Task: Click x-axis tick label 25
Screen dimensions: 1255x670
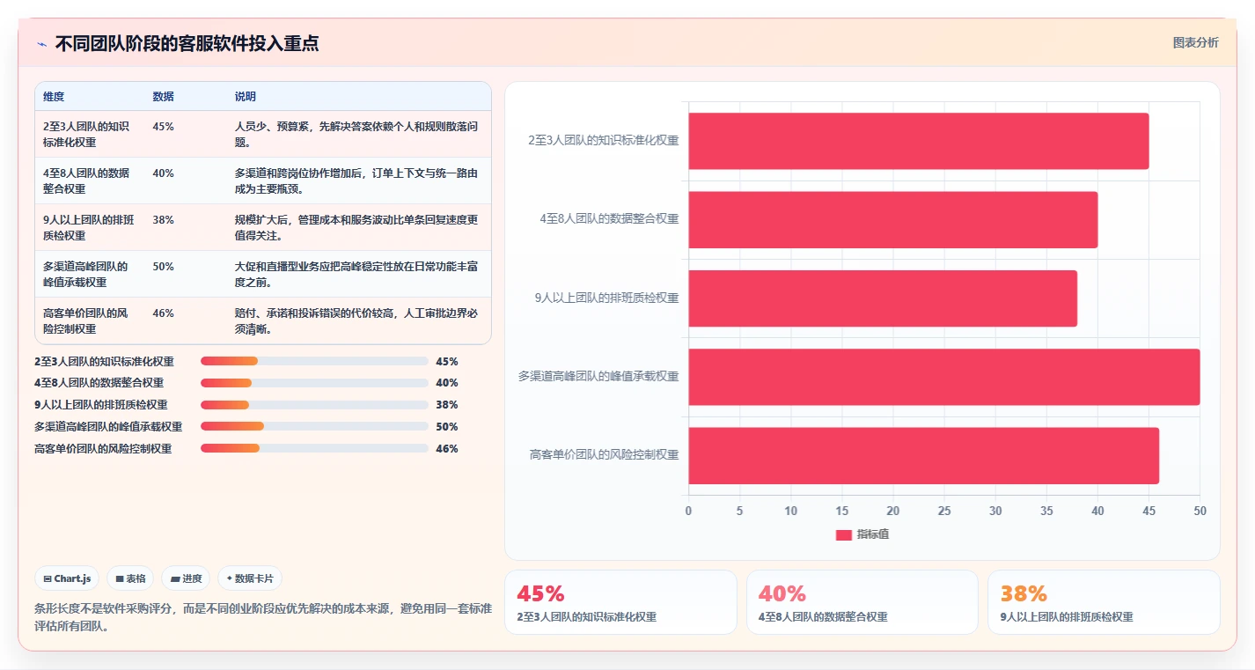Action: click(944, 512)
